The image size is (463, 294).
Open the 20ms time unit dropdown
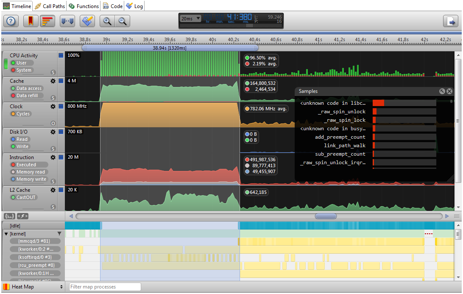[190, 18]
